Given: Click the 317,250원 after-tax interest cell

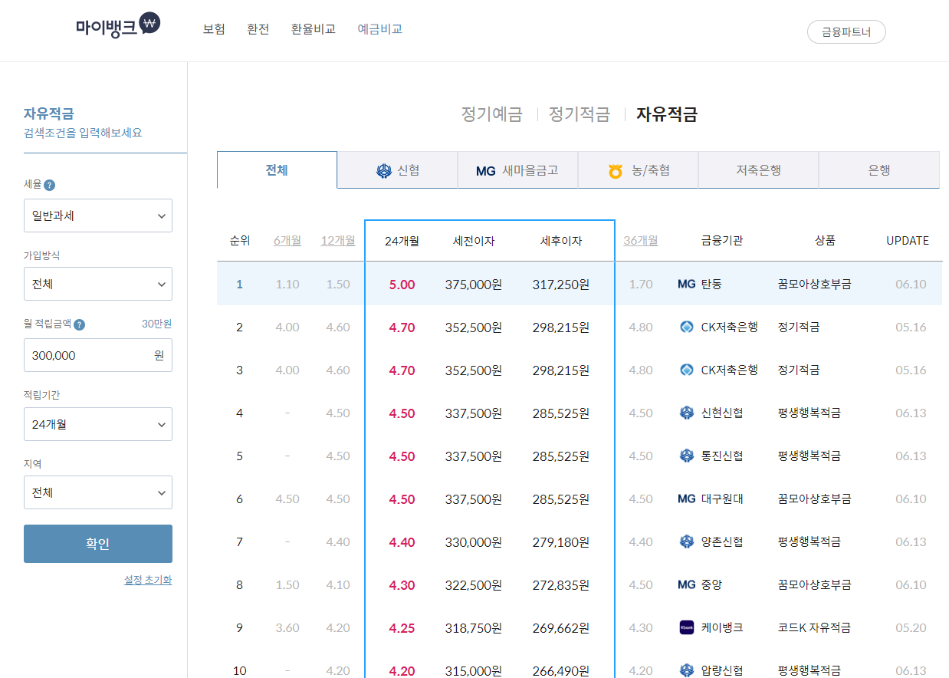Looking at the screenshot, I should click(x=561, y=285).
